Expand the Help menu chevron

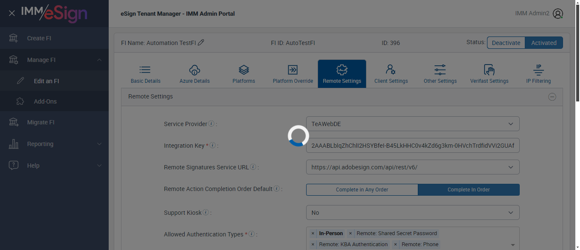[x=99, y=166]
